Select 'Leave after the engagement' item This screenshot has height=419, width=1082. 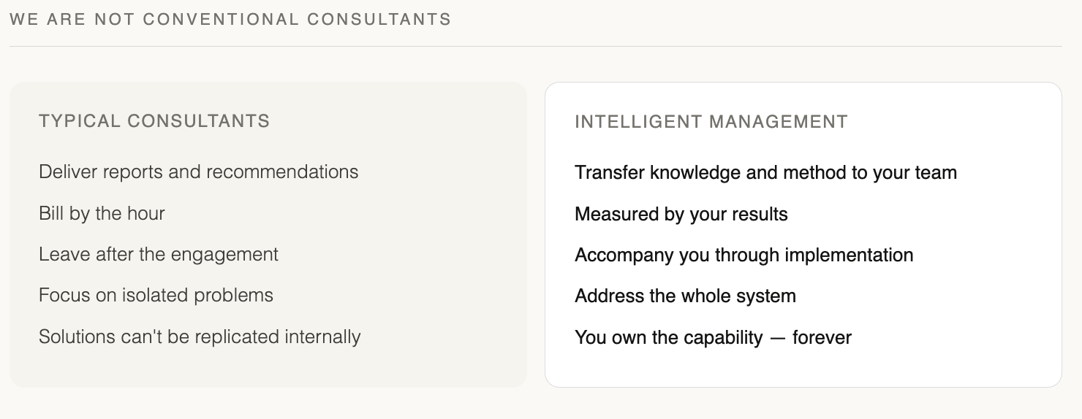158,254
